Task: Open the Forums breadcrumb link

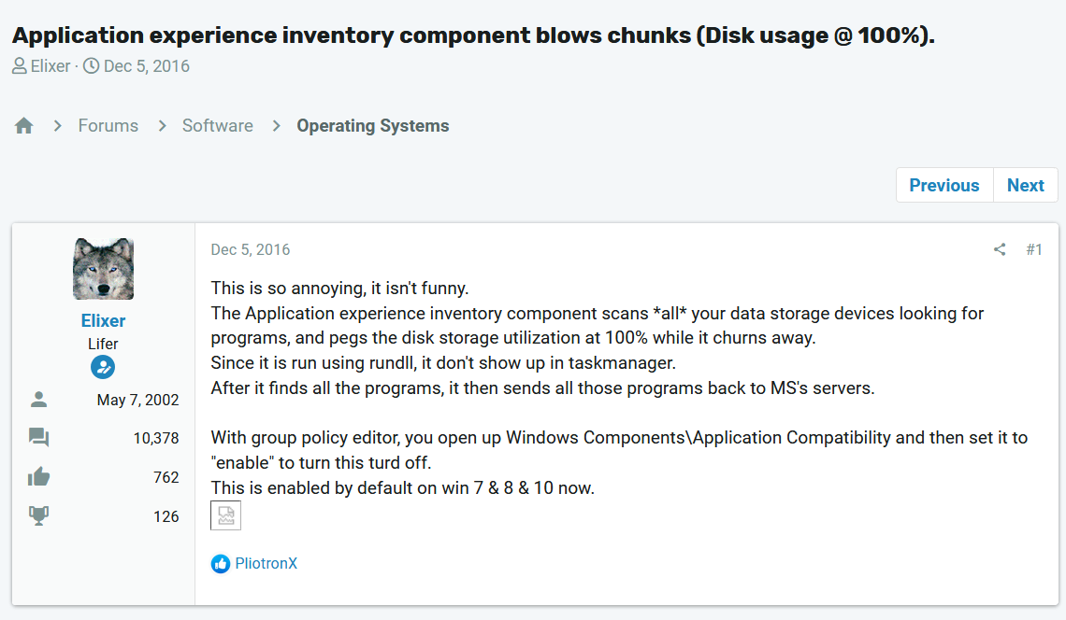Action: click(108, 126)
